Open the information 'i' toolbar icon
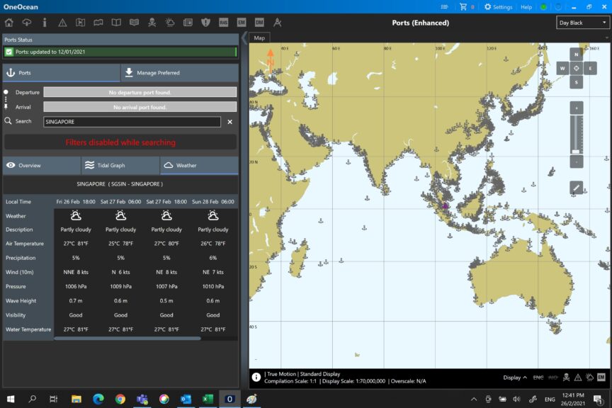 pos(45,23)
